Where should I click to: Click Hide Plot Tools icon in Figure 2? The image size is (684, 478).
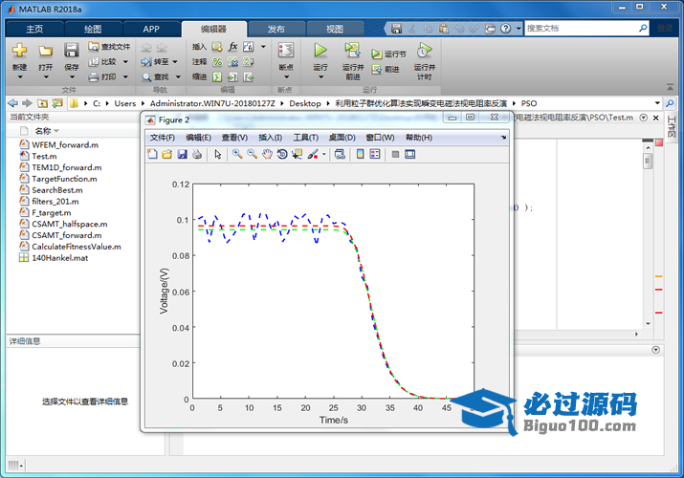click(395, 154)
